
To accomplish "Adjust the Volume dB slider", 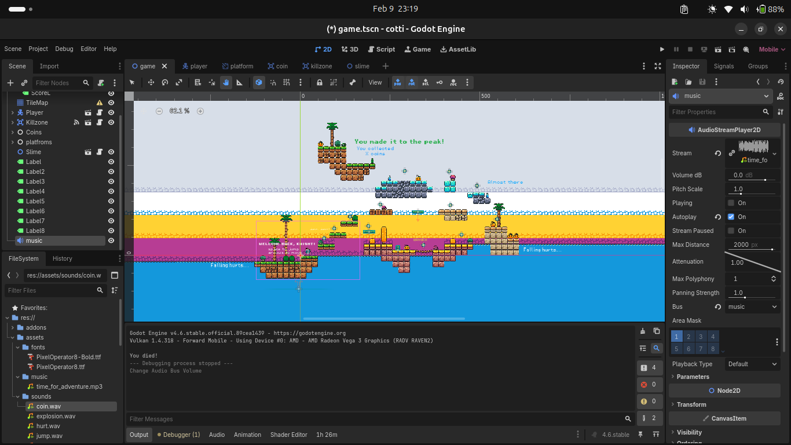I will pyautogui.click(x=764, y=180).
